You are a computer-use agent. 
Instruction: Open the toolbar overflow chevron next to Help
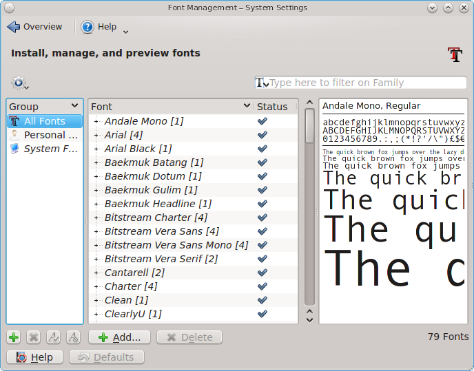point(126,32)
